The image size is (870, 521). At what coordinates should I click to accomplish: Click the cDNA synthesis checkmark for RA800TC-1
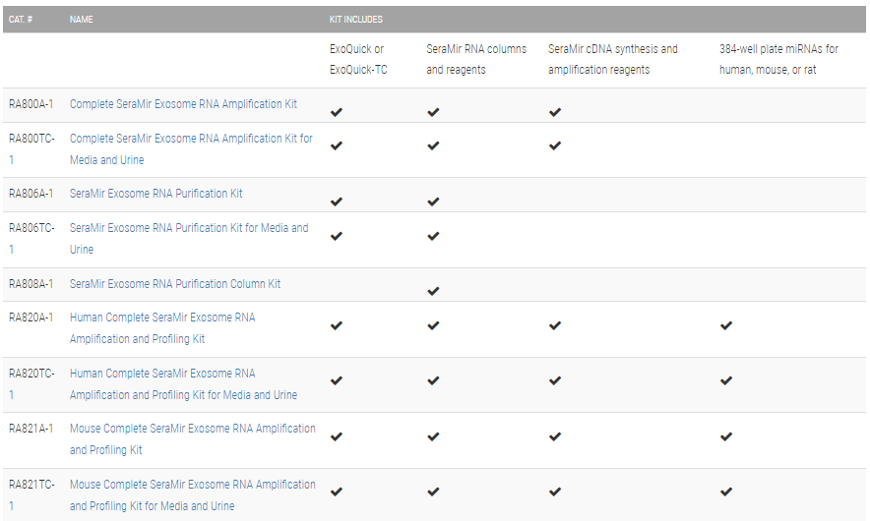point(555,145)
